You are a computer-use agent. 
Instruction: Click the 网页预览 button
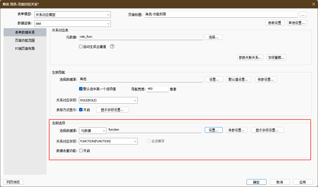13,182
